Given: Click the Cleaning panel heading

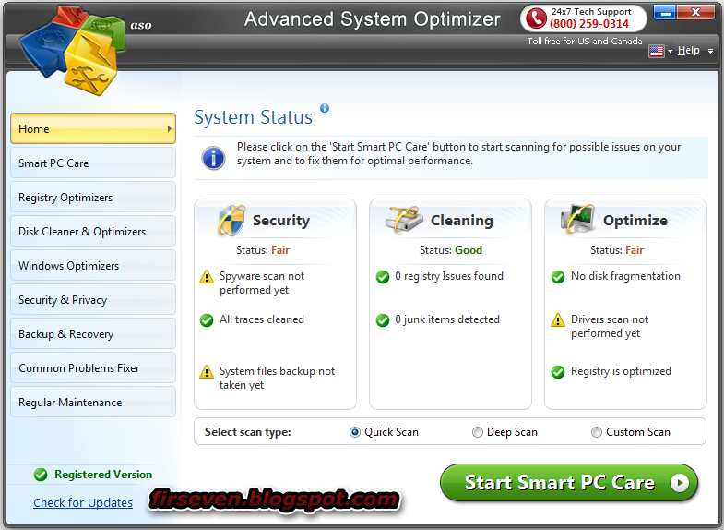Looking at the screenshot, I should [x=462, y=221].
